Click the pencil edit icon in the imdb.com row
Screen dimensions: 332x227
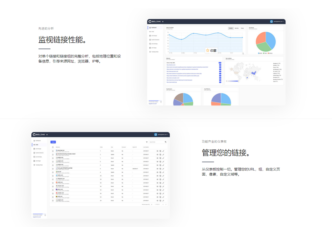point(163,197)
